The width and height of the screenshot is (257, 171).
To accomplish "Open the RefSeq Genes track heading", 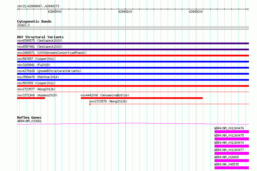I will (29, 117).
